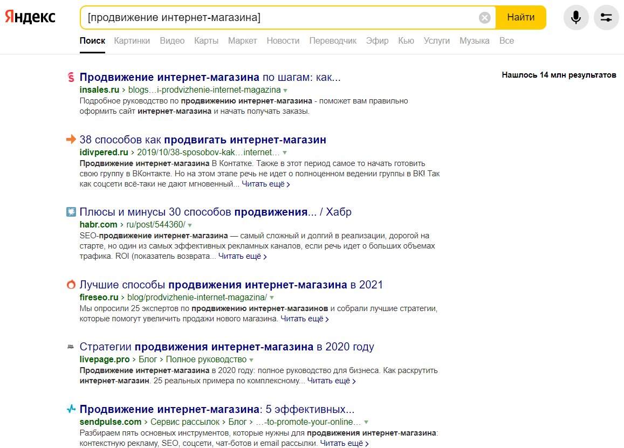This screenshot has height=448, width=624.
Task: Open dropdown arrow after fireseo.ru URL
Action: click(272, 298)
